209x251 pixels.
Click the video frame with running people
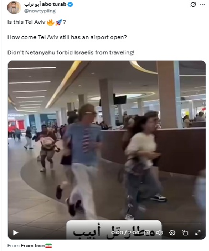[107, 141]
